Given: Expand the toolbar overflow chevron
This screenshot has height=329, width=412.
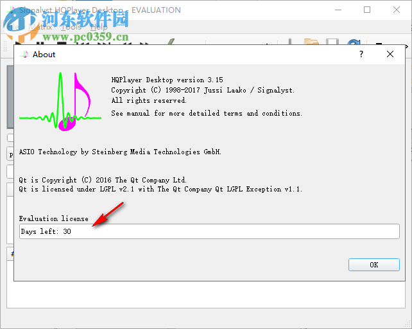Looking at the screenshot, I should pos(407,46).
